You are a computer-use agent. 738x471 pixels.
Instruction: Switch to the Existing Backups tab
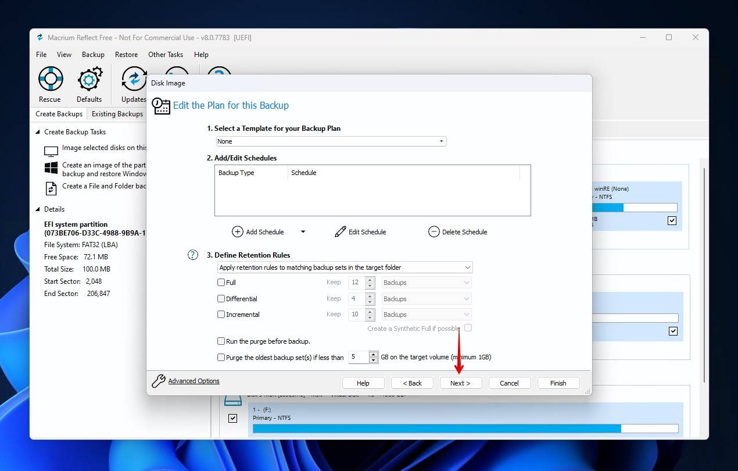(x=117, y=114)
